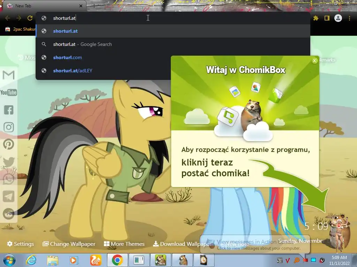357x267 pixels.
Task: Click the Action Center flag tray icon
Action: tap(305, 260)
